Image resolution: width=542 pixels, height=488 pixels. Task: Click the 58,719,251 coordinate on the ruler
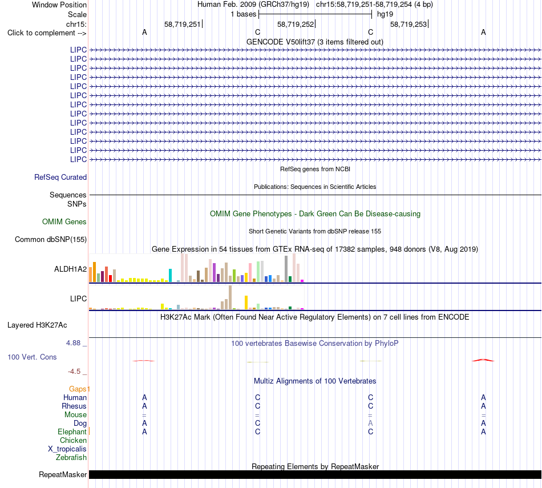point(182,24)
